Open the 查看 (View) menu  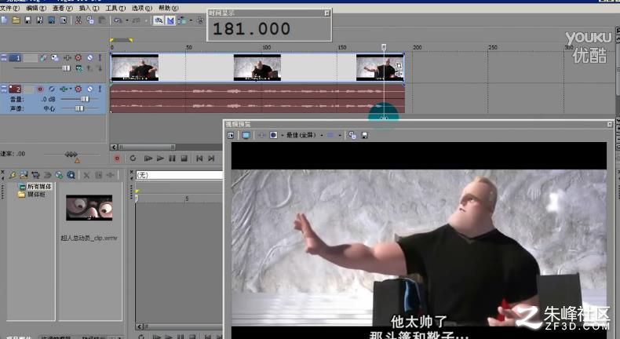point(63,8)
